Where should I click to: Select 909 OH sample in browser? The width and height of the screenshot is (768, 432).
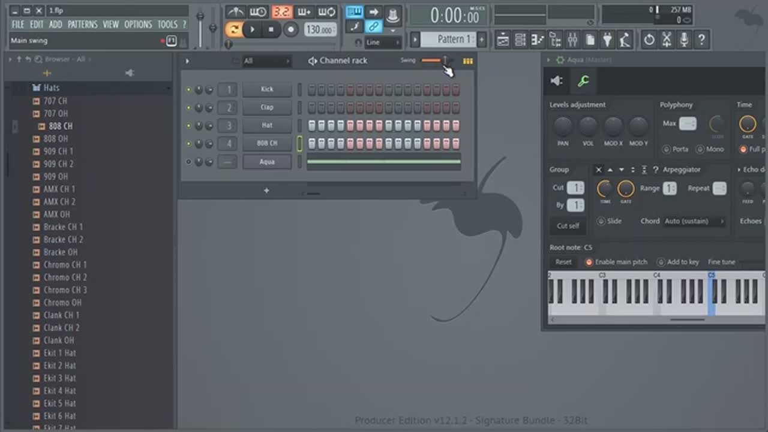pos(55,177)
